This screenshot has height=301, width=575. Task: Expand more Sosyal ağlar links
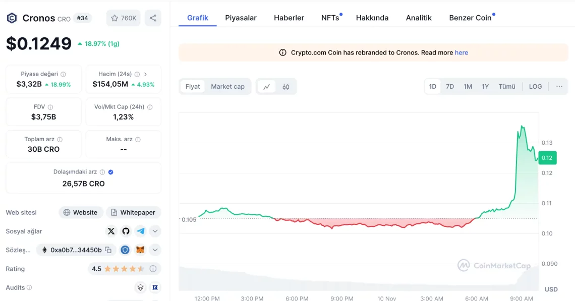point(155,231)
